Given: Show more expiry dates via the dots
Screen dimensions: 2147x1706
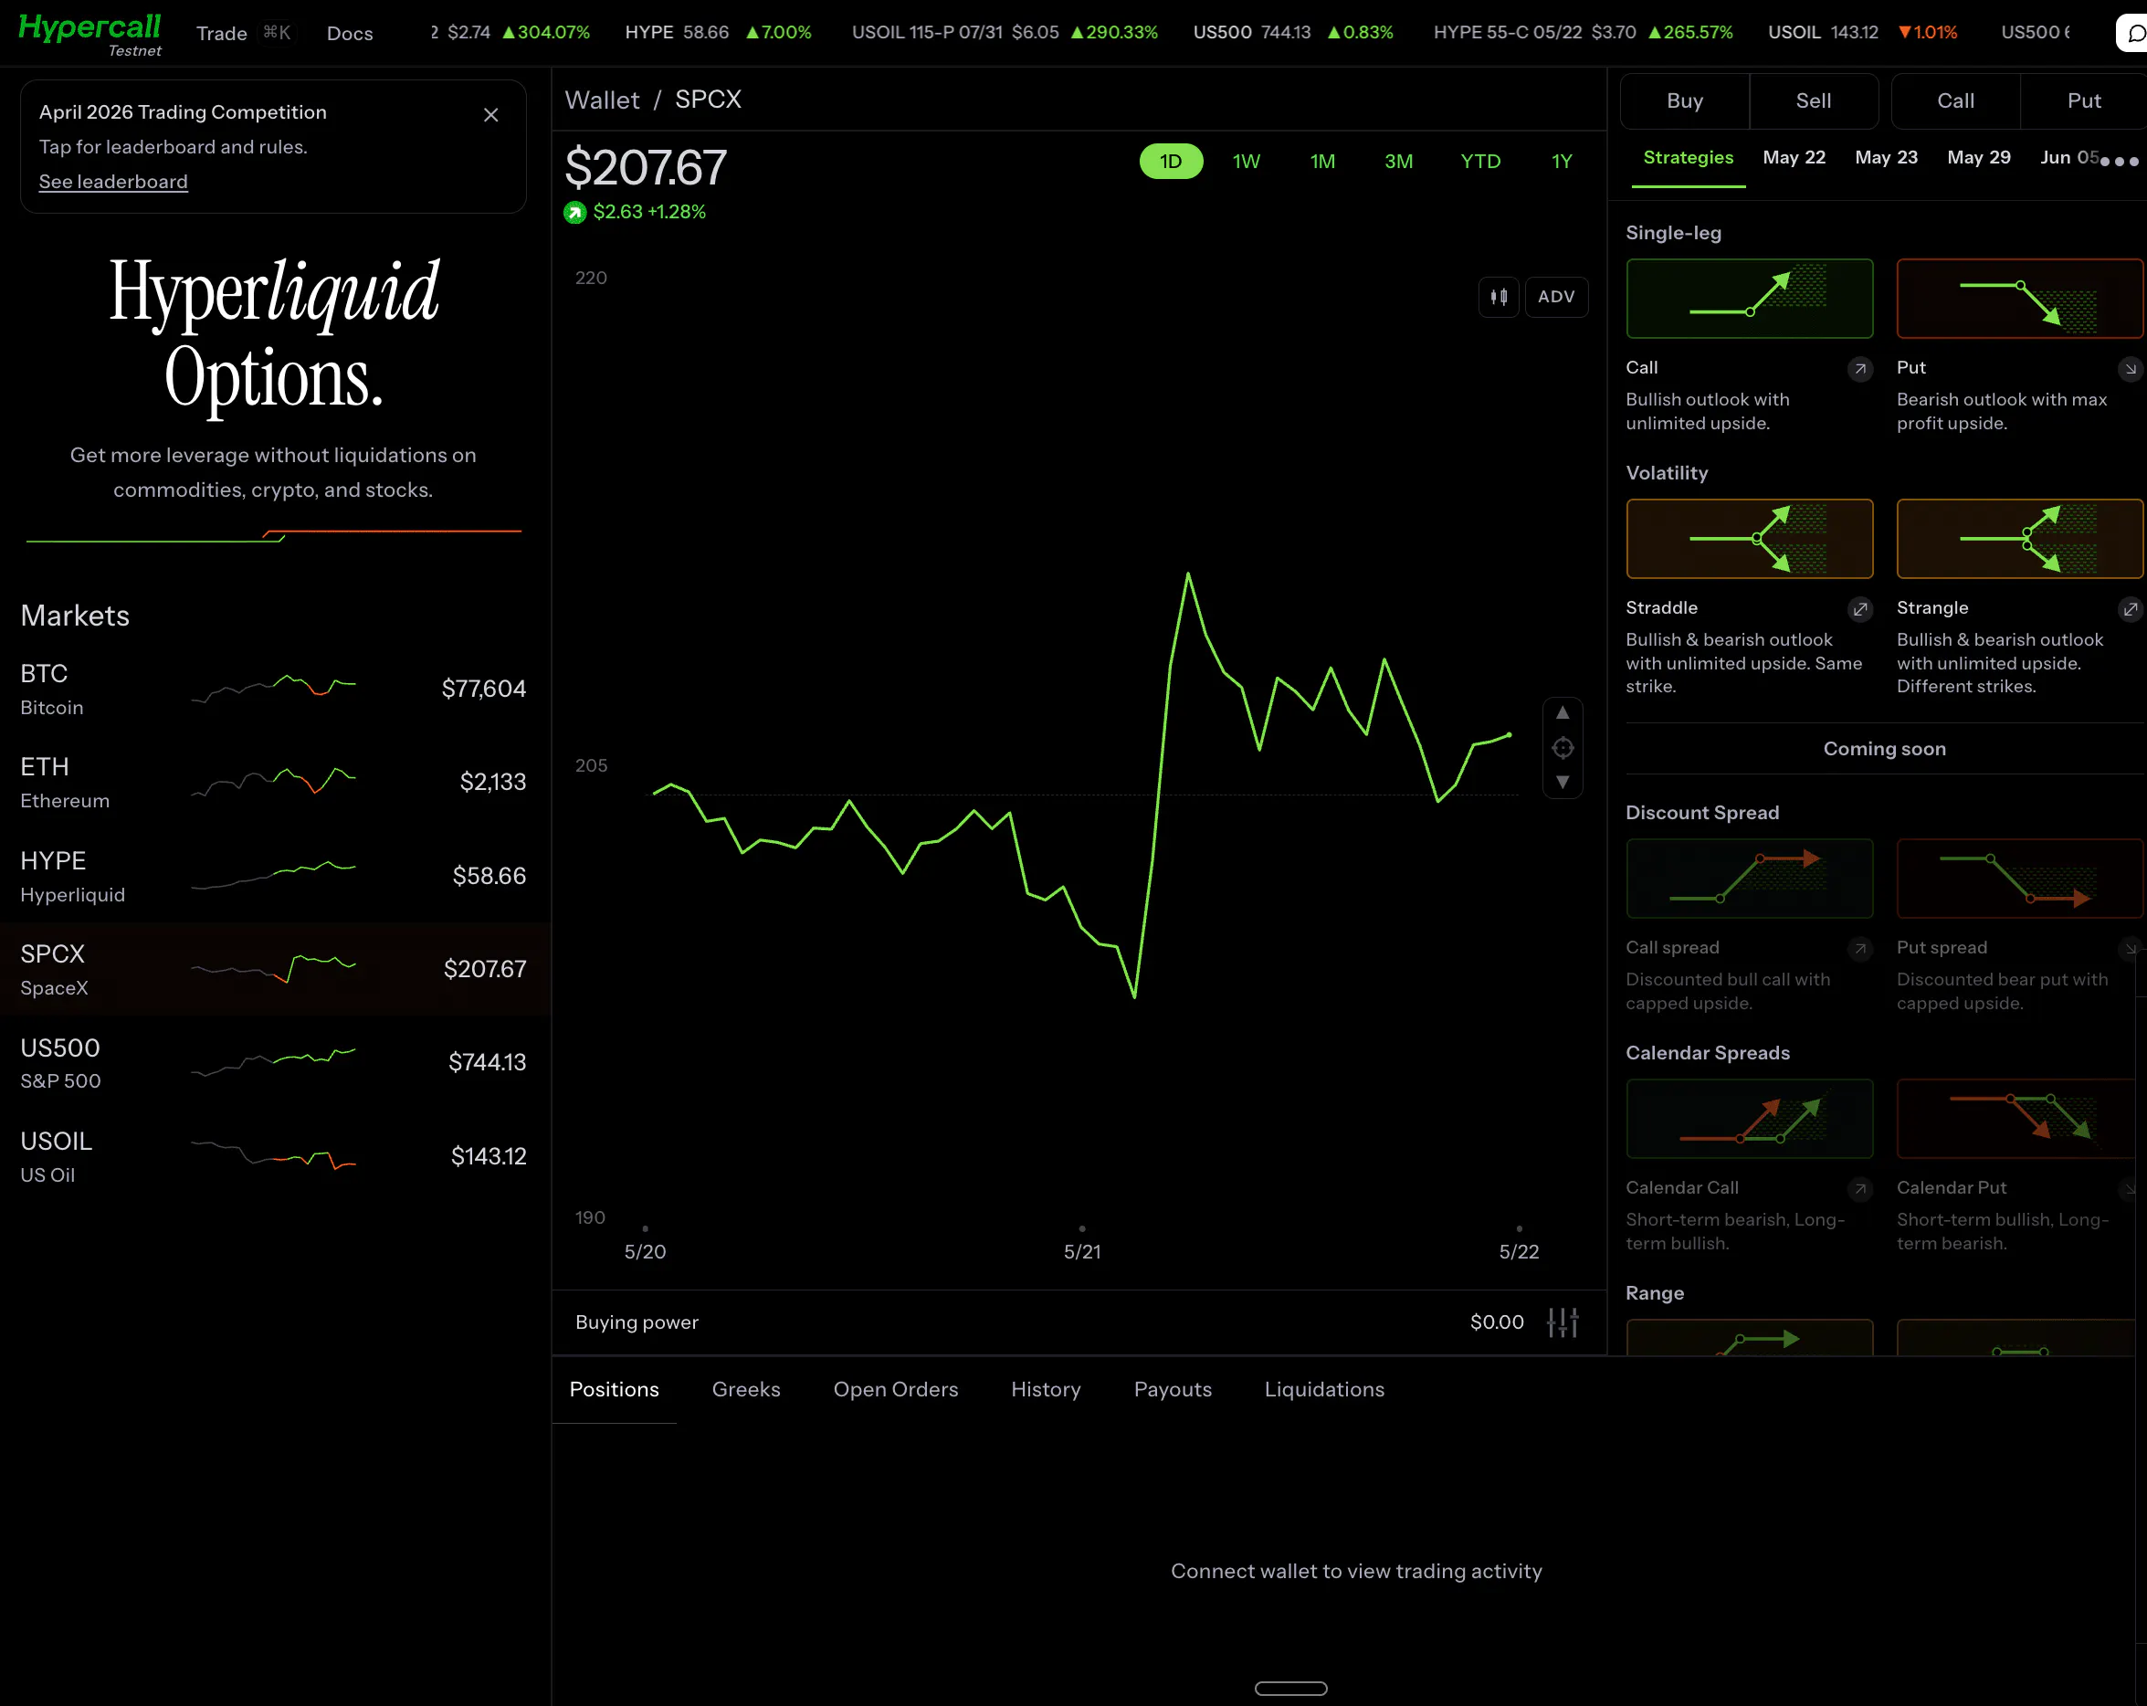Looking at the screenshot, I should click(x=2118, y=162).
